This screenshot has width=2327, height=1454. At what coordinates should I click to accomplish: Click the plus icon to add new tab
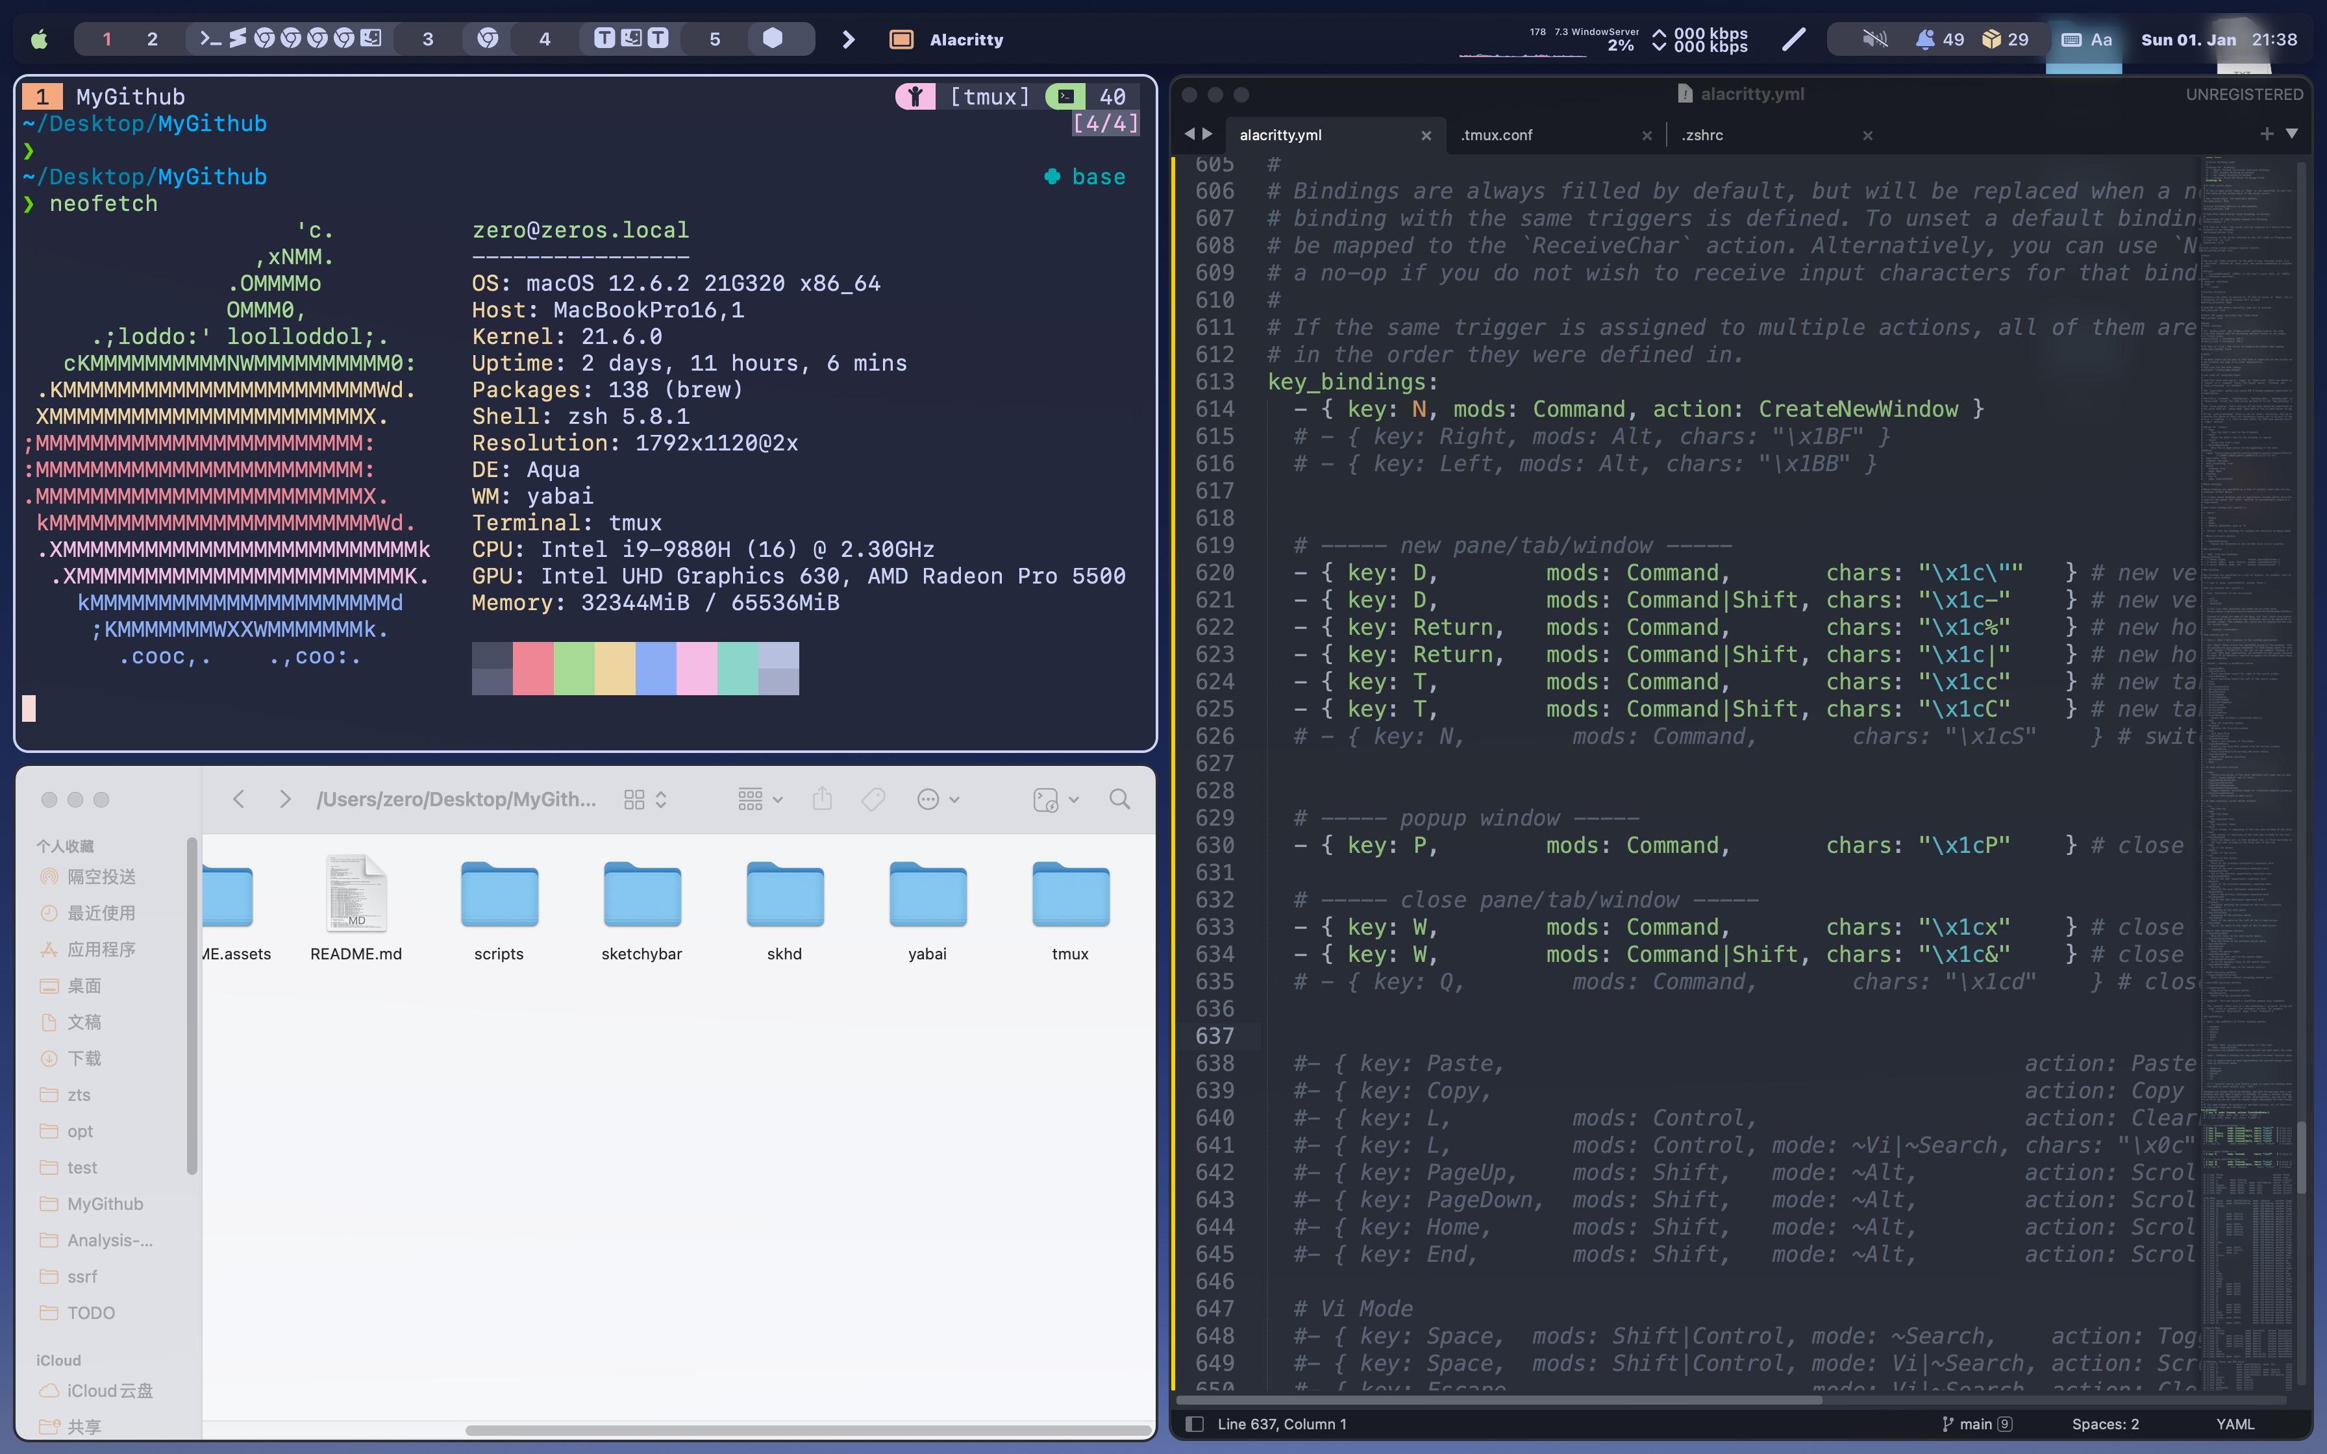coord(2267,134)
